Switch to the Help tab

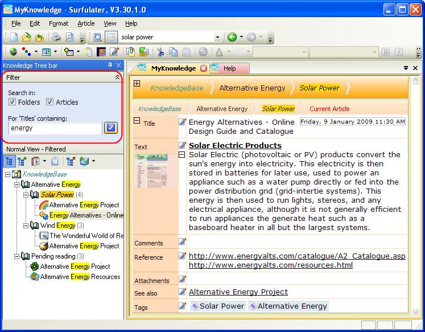click(230, 69)
